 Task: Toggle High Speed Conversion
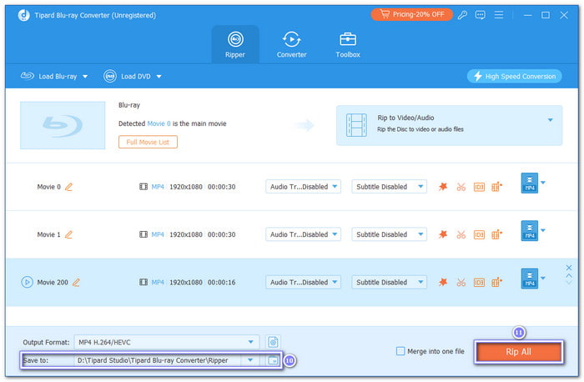(513, 76)
